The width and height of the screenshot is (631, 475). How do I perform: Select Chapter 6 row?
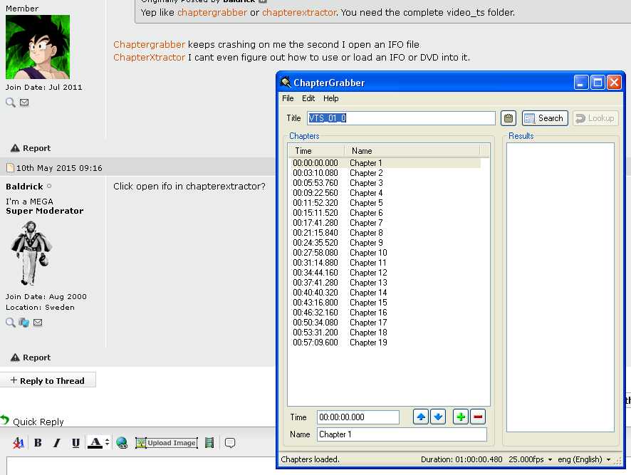coord(385,213)
